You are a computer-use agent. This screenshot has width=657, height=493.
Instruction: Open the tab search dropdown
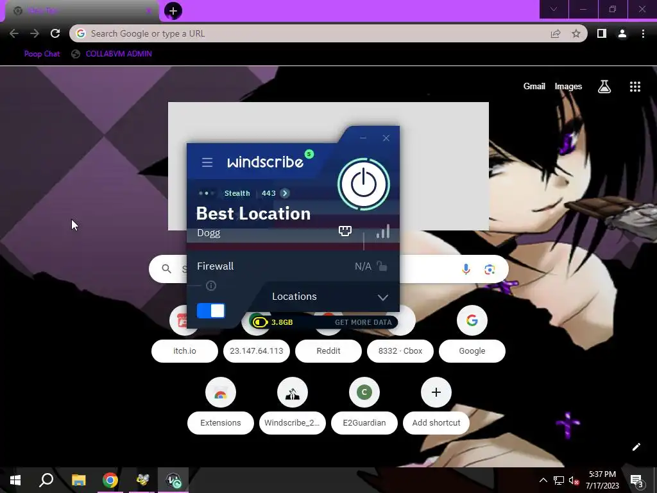[554, 9]
